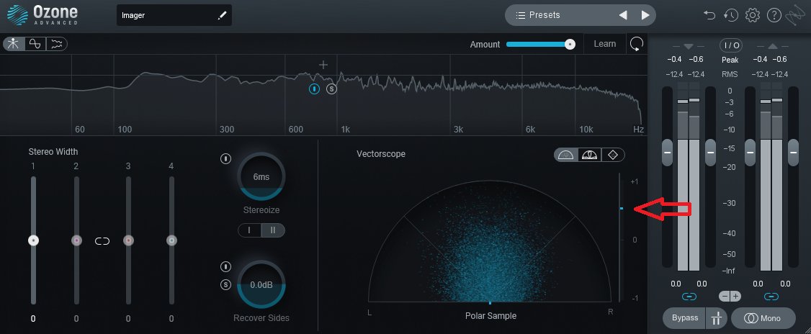The height and width of the screenshot is (334, 811).
Task: Select Lissajous vectorscope mode
Action: [x=613, y=155]
